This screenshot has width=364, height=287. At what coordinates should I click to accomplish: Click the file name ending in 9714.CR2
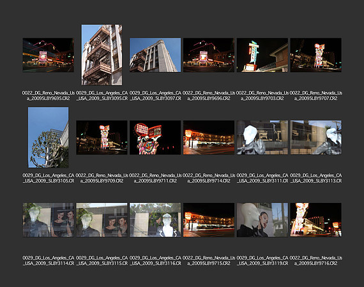point(209,178)
